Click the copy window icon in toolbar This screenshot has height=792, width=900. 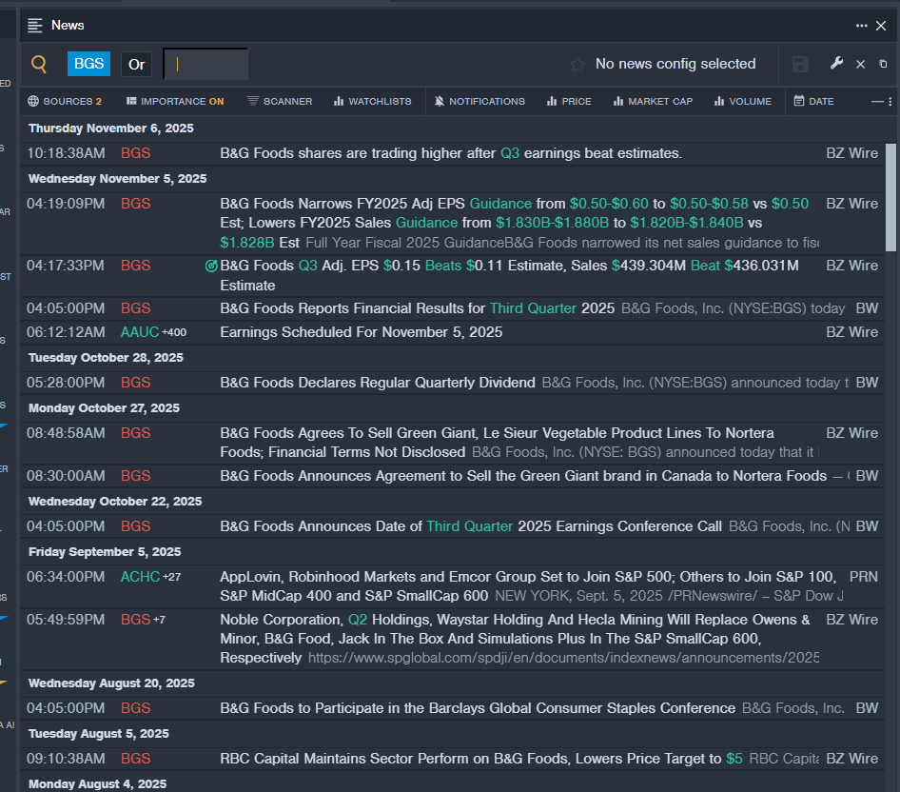click(883, 64)
